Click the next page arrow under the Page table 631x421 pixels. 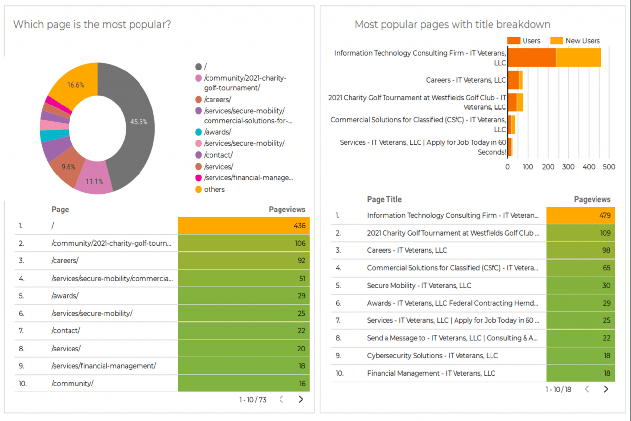pos(301,399)
